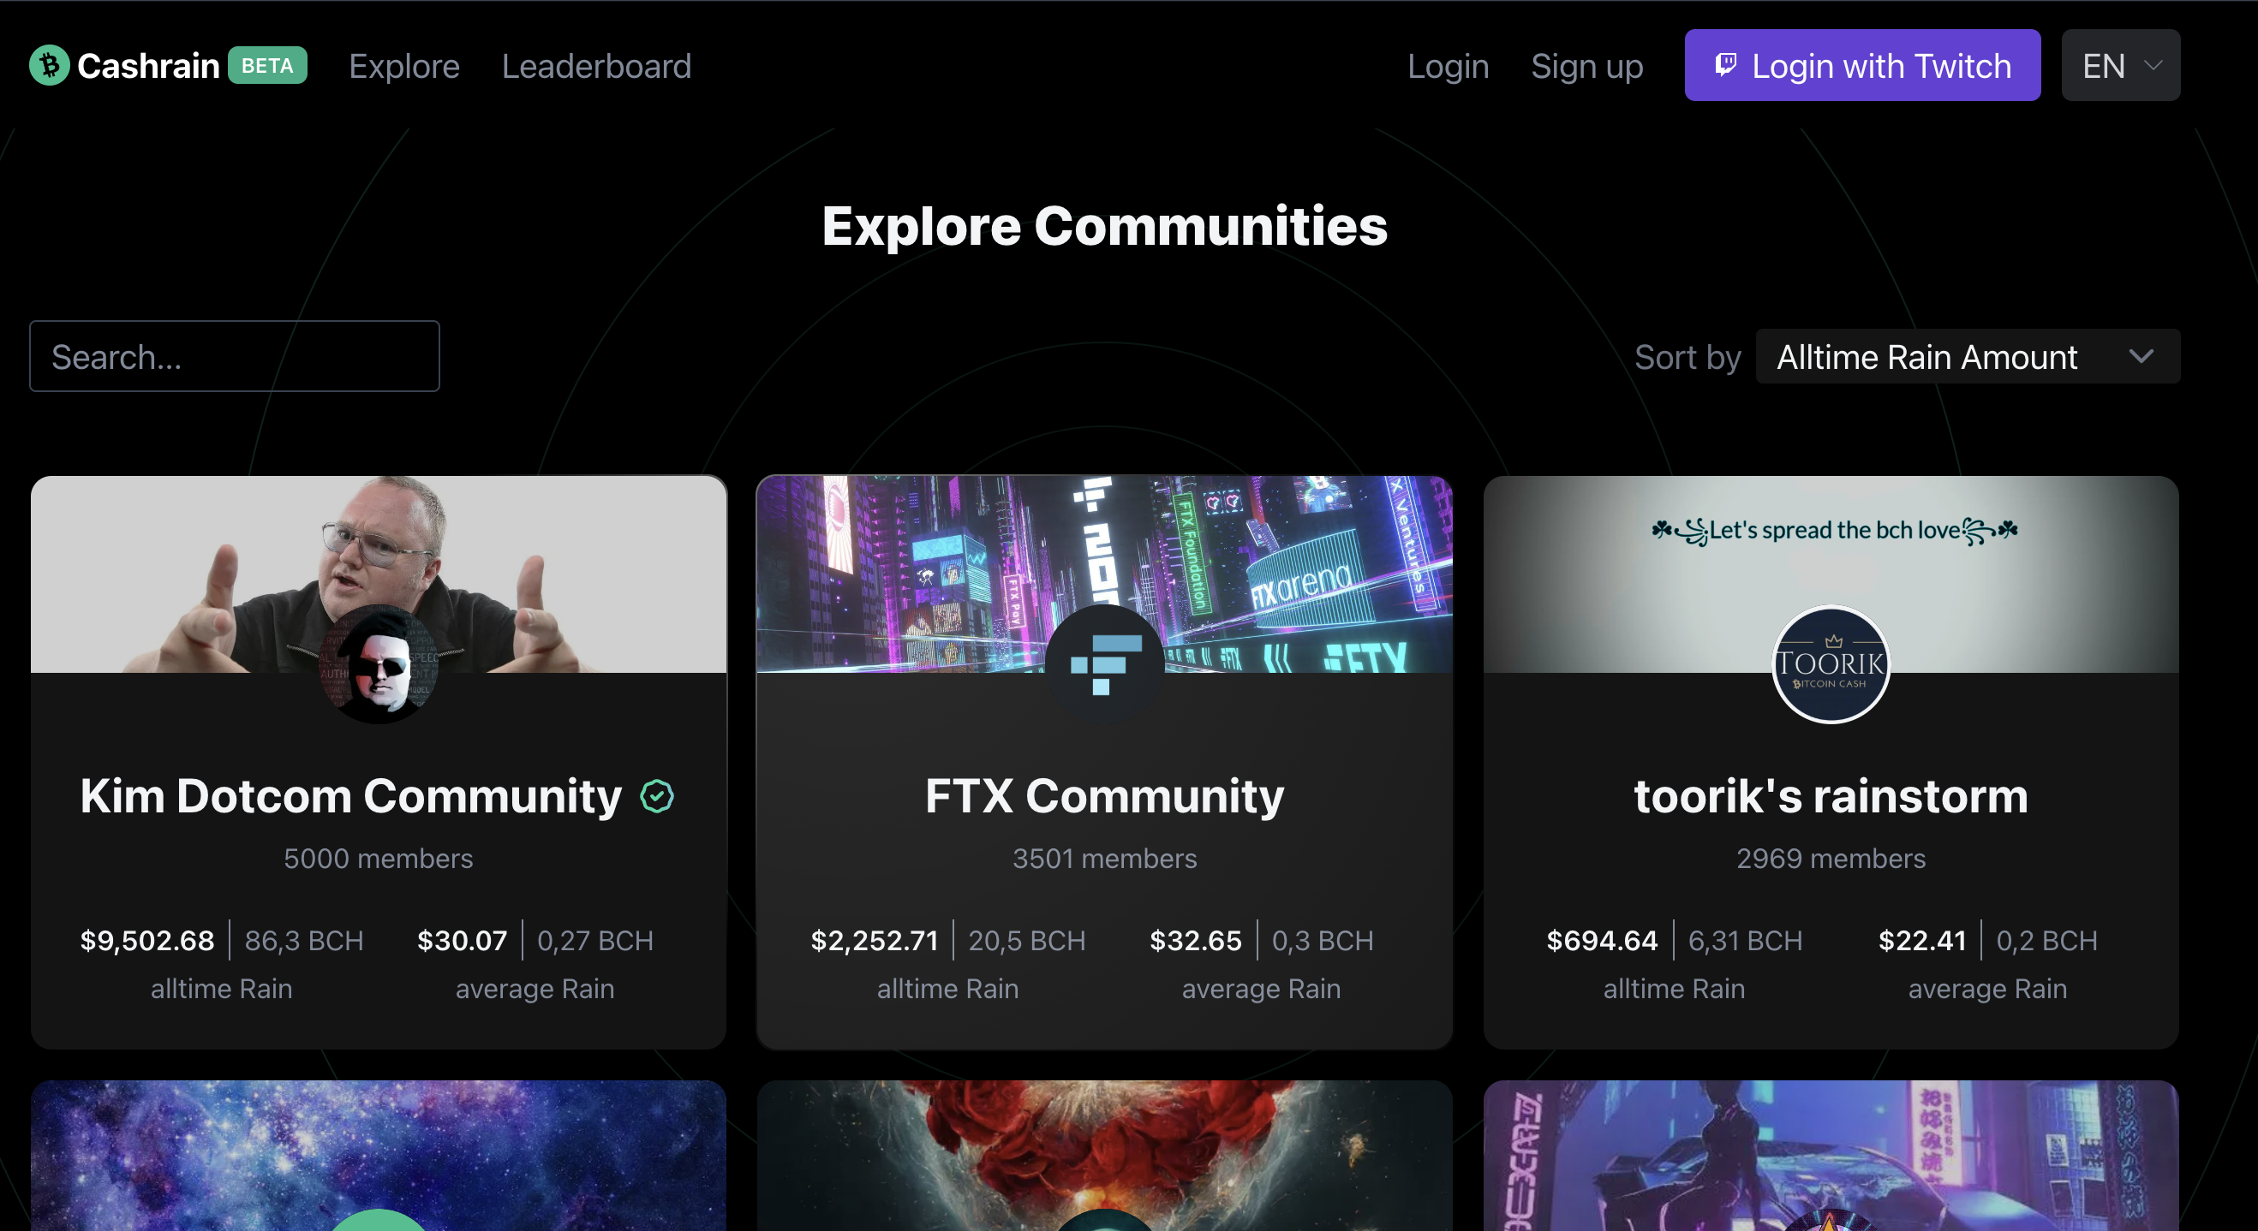Open the EN language dropdown
2258x1231 pixels.
2120,66
